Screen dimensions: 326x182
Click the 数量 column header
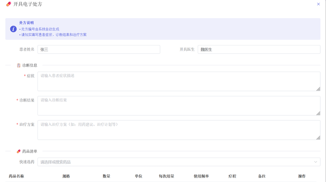[x=106, y=176]
